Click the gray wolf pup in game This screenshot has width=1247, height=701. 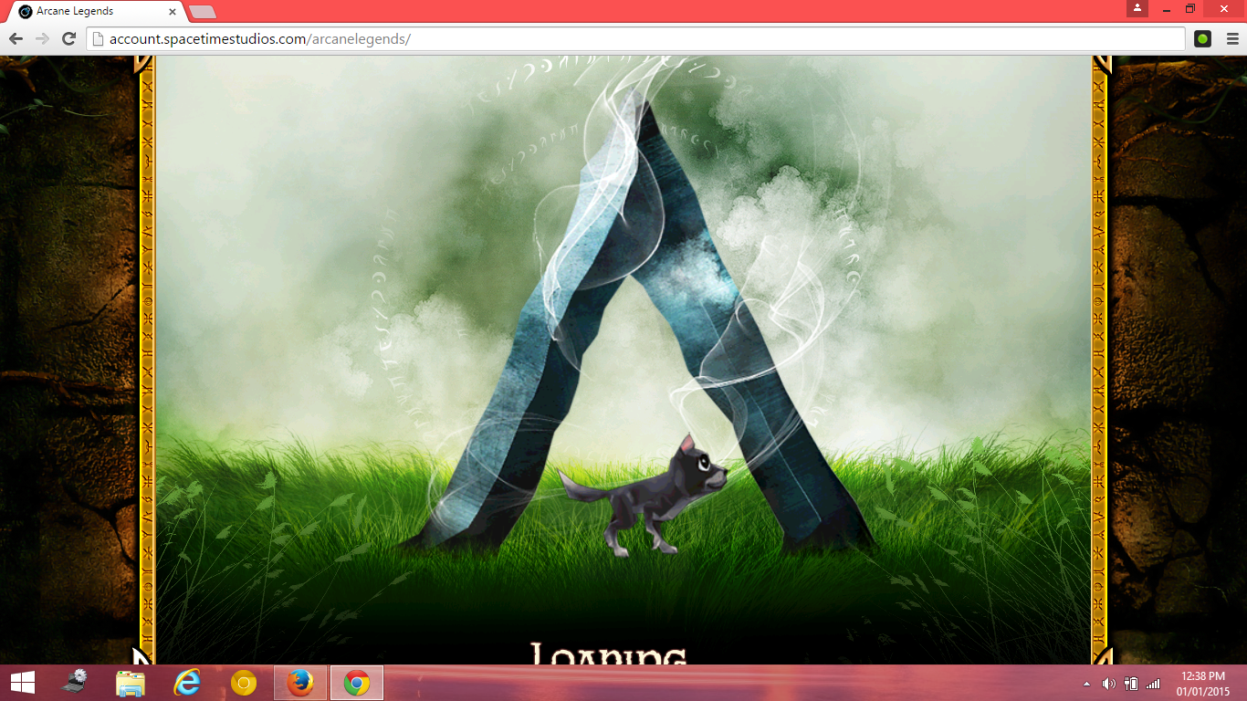click(644, 496)
